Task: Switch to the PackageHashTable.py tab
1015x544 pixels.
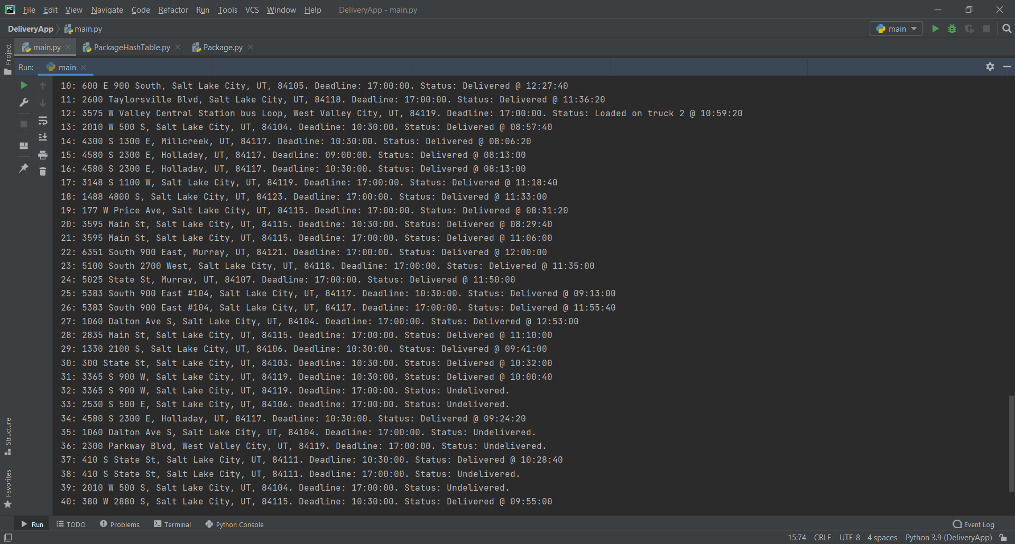Action: (131, 47)
